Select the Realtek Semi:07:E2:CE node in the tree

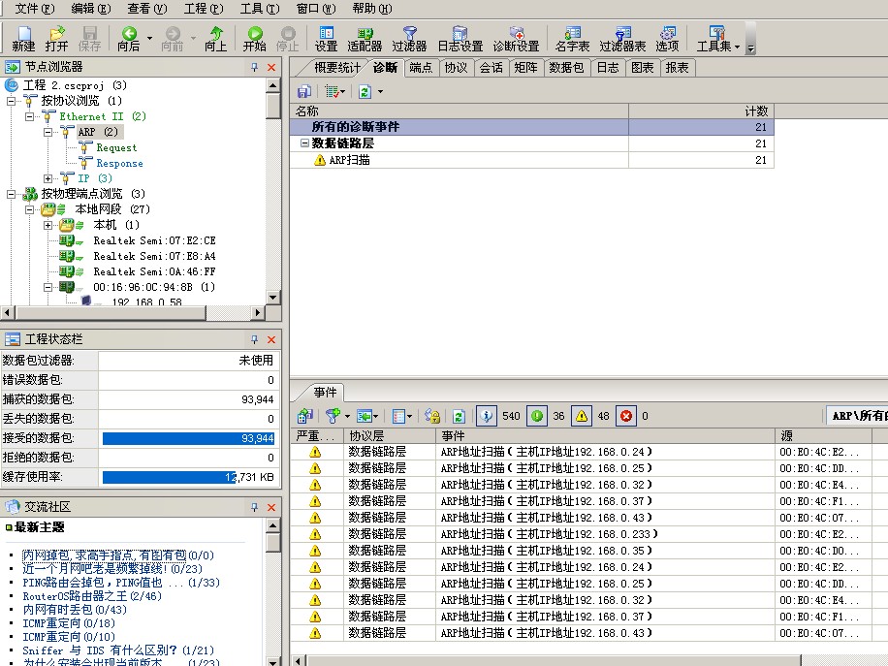[154, 240]
